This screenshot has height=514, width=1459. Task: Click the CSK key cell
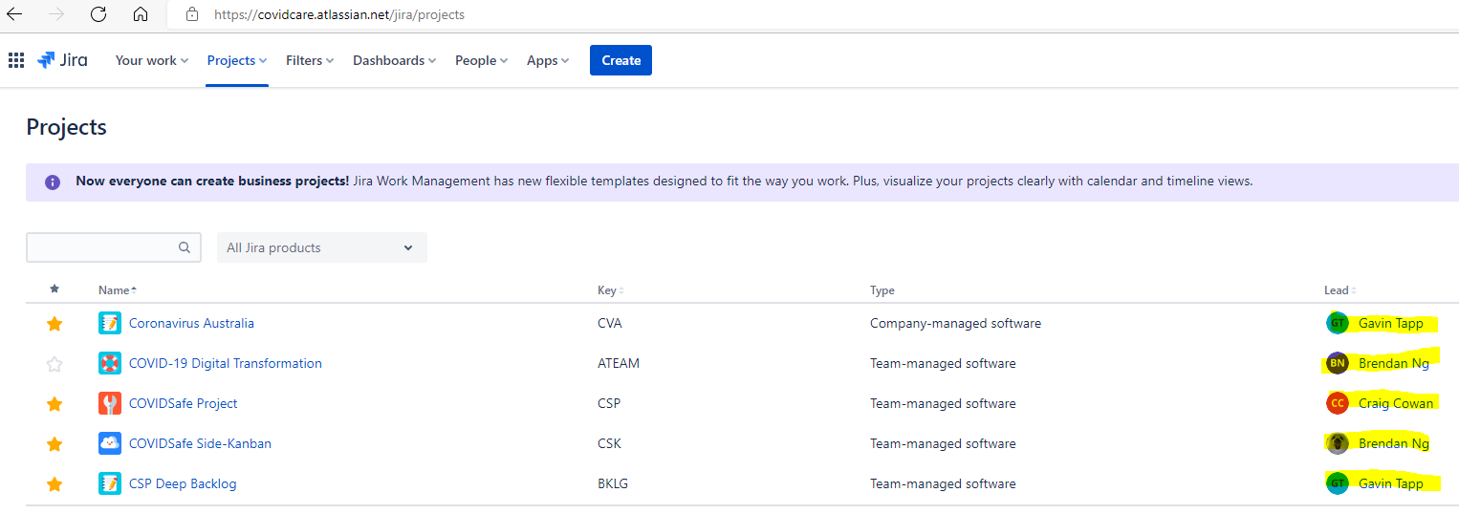pos(609,443)
